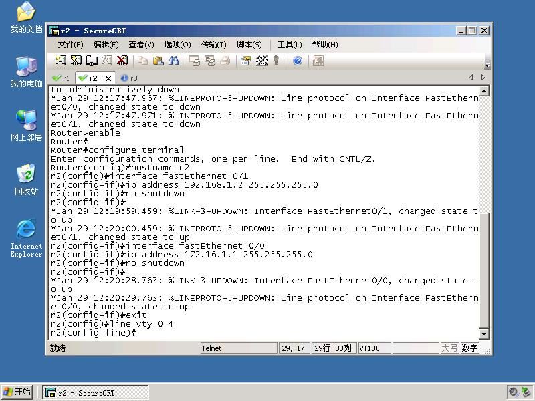Click the Connect in Tab icon
This screenshot has height=401, width=535.
coord(92,61)
